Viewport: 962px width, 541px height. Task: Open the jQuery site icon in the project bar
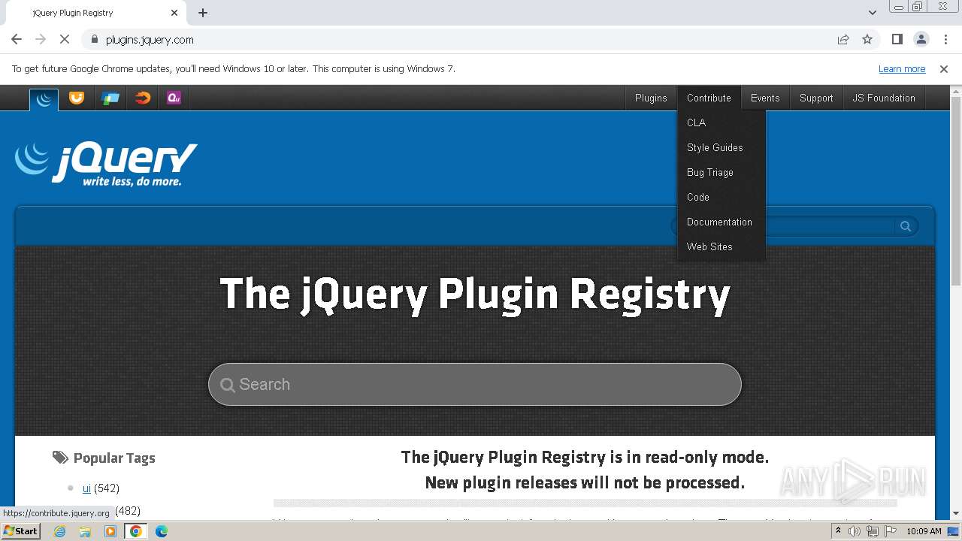click(x=44, y=98)
